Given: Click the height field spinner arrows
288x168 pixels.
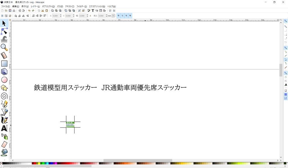Looking at the screenshot, I should pos(106,16).
